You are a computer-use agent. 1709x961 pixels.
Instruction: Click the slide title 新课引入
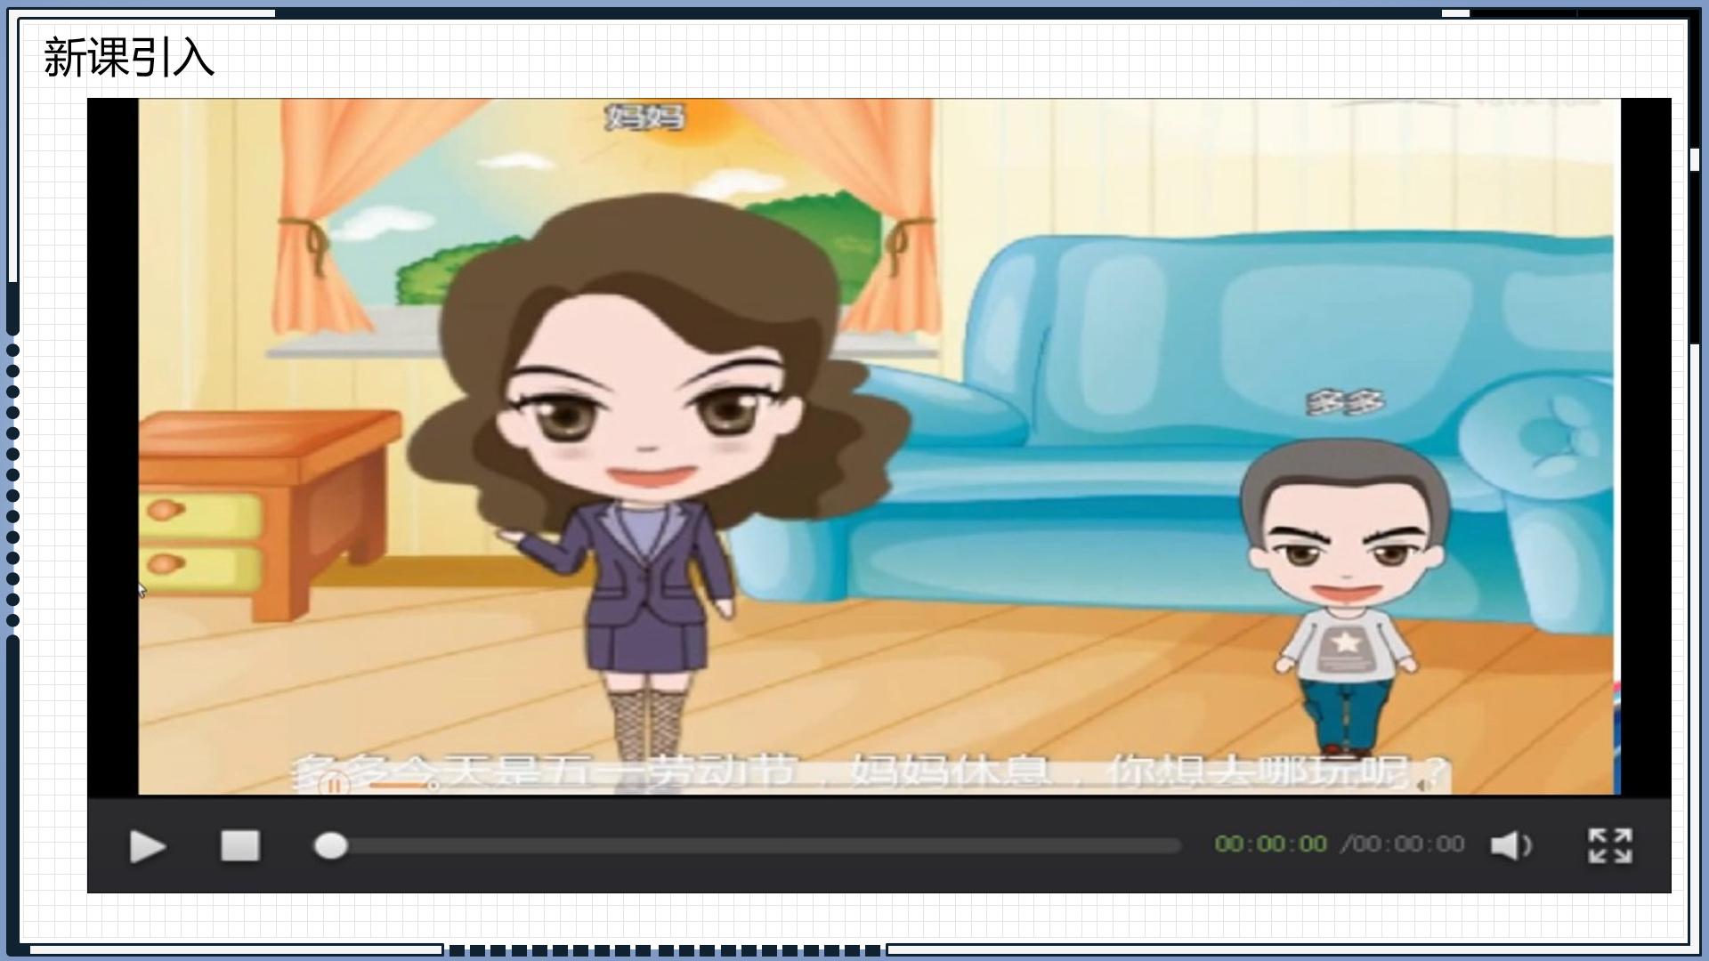(129, 58)
